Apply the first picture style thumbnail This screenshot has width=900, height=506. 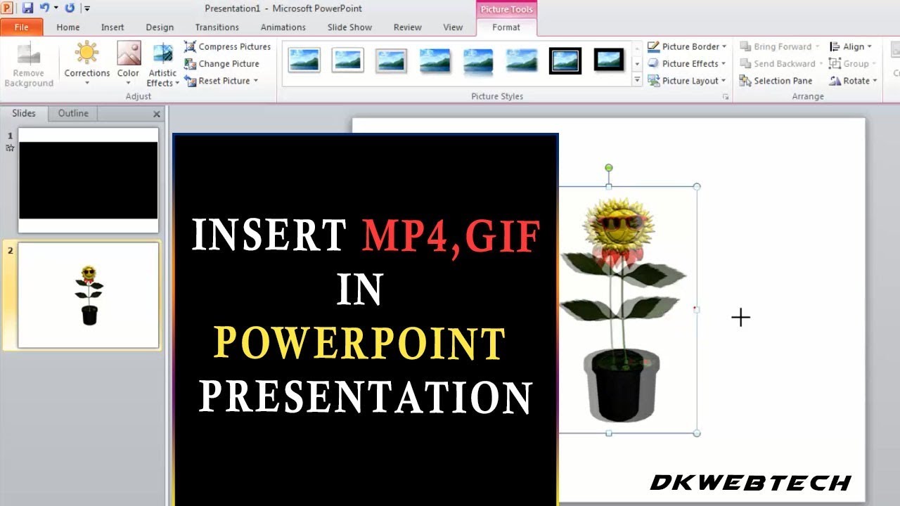click(x=304, y=60)
